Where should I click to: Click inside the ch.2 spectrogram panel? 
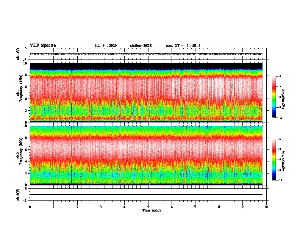pos(146,155)
